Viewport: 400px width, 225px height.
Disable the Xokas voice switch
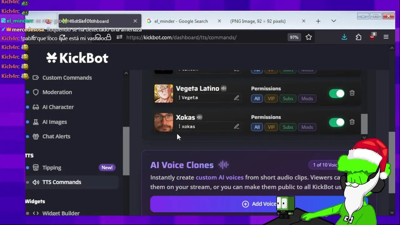pos(337,122)
